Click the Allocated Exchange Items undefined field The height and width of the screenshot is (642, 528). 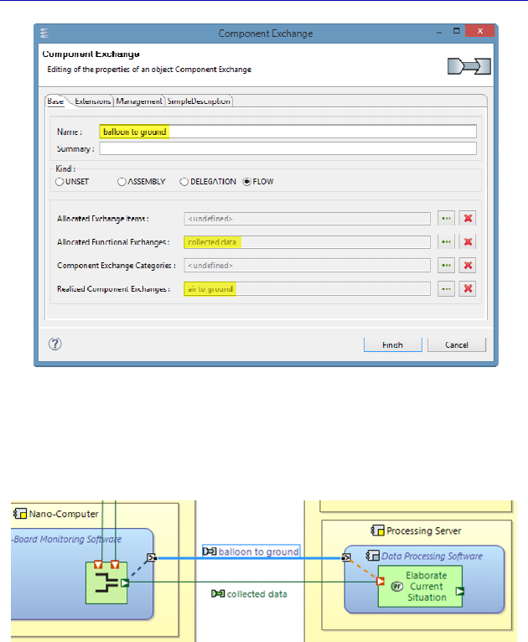click(x=307, y=219)
